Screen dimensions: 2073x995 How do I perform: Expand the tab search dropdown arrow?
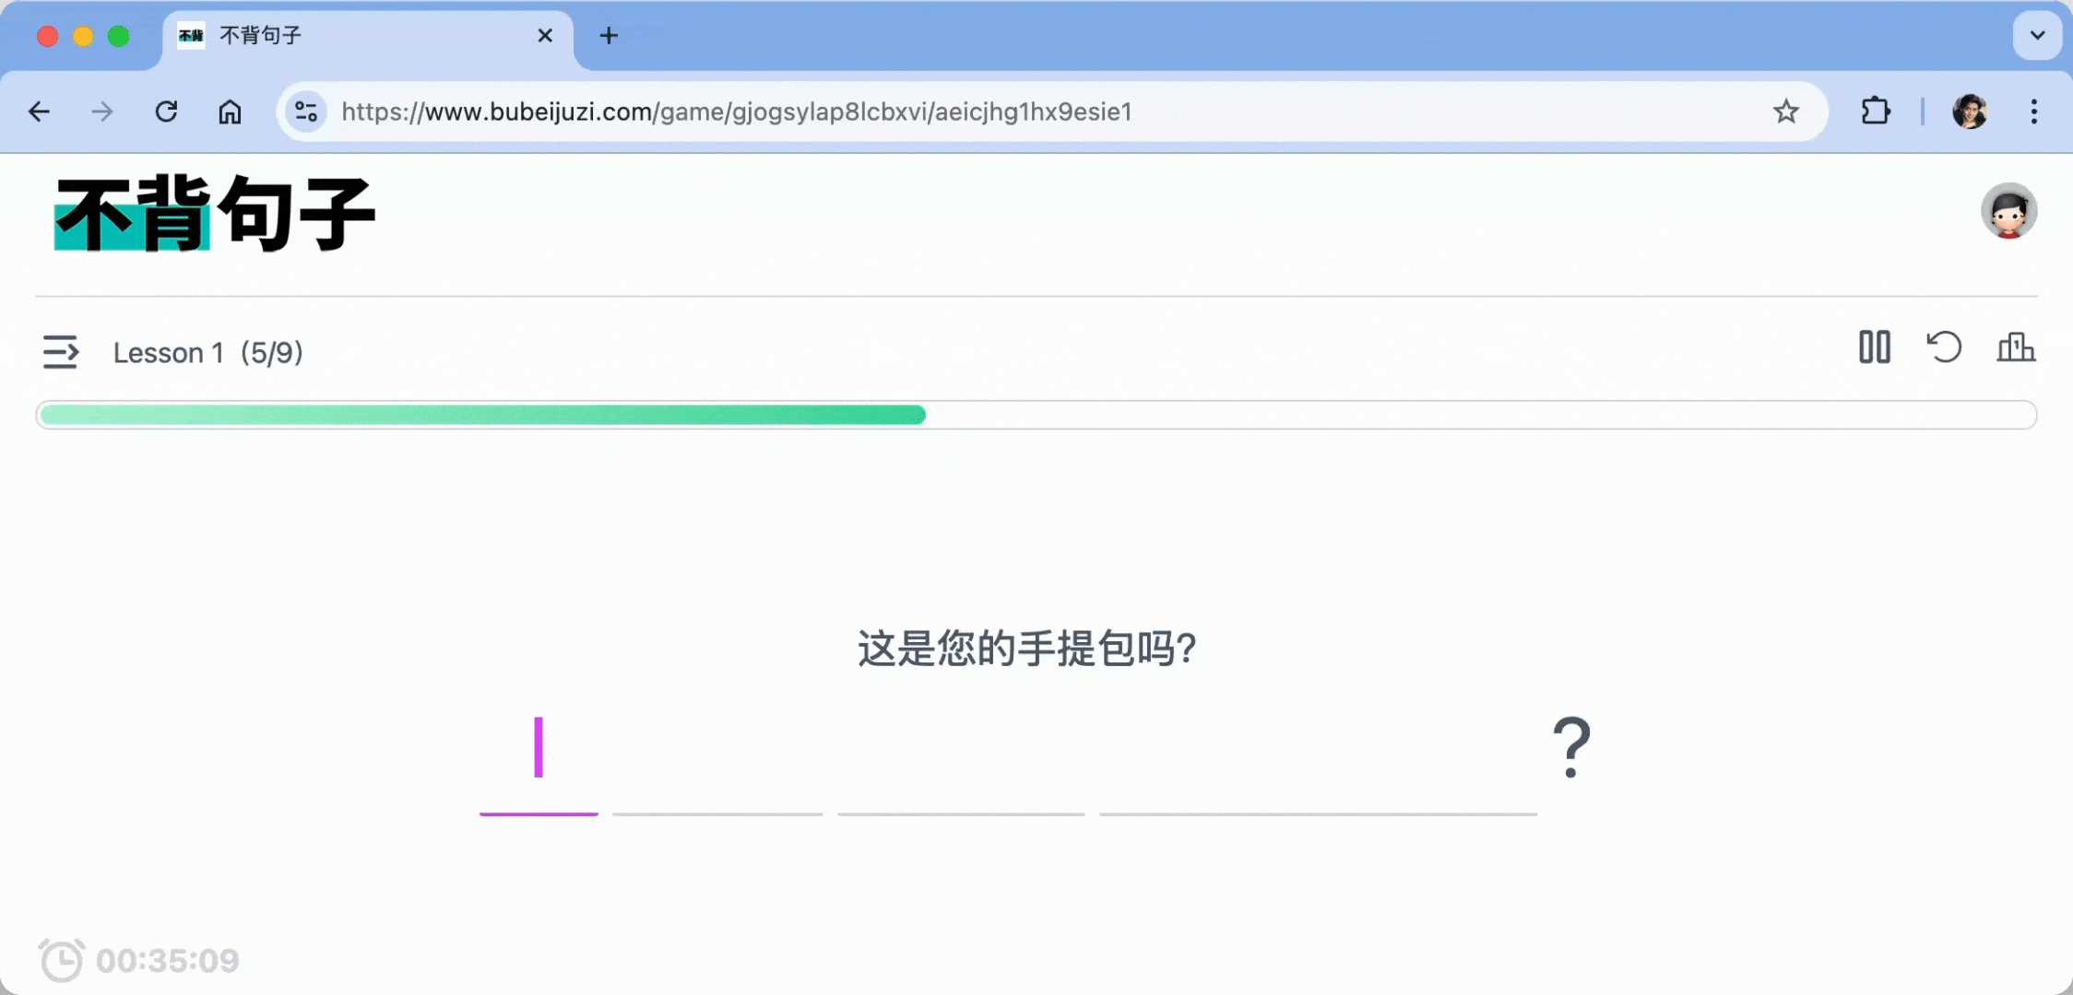[x=2037, y=35]
